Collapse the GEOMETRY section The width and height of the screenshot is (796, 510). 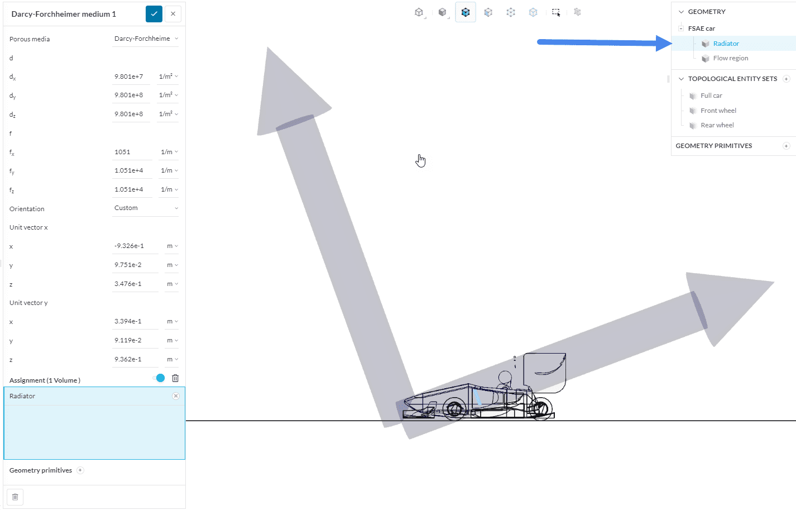[681, 12]
